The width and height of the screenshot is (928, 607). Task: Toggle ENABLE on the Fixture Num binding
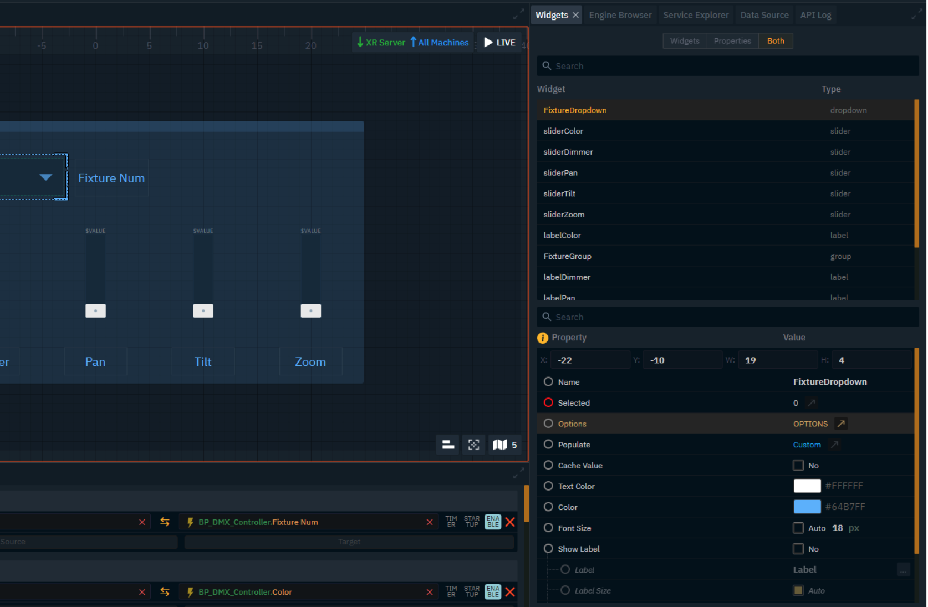(492, 522)
